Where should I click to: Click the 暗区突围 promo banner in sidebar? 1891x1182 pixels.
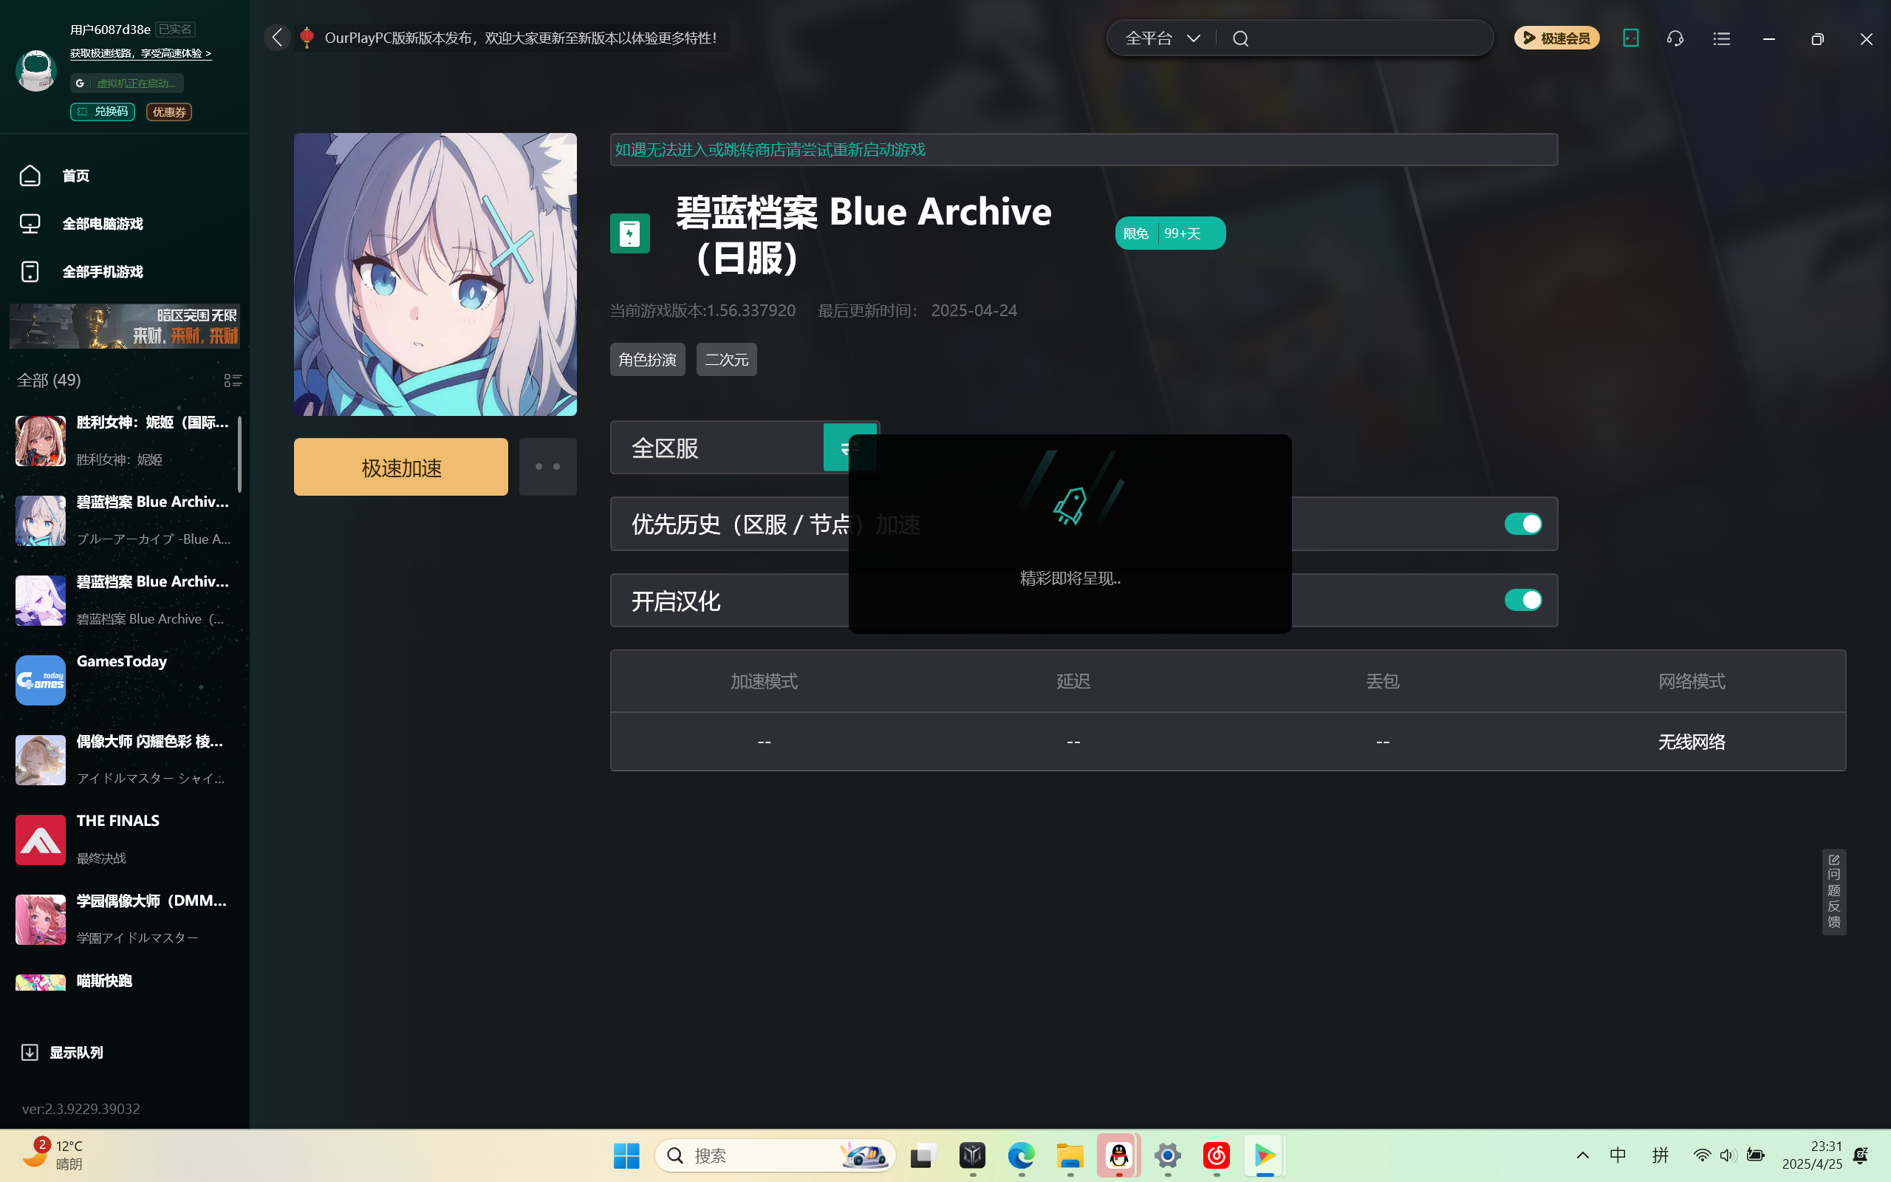pyautogui.click(x=124, y=326)
